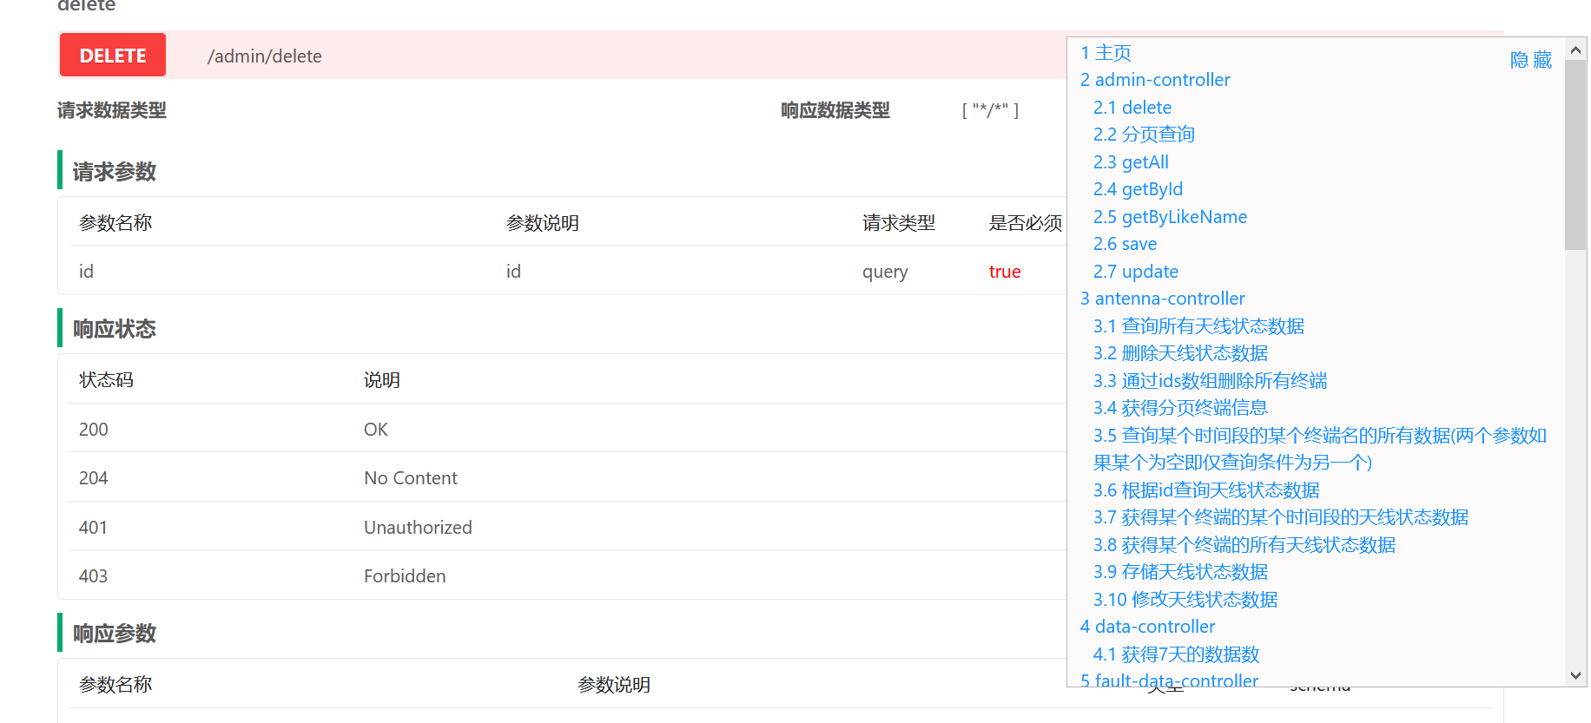
Task: Click scrollbar down arrow in contents panel
Action: 1575,675
